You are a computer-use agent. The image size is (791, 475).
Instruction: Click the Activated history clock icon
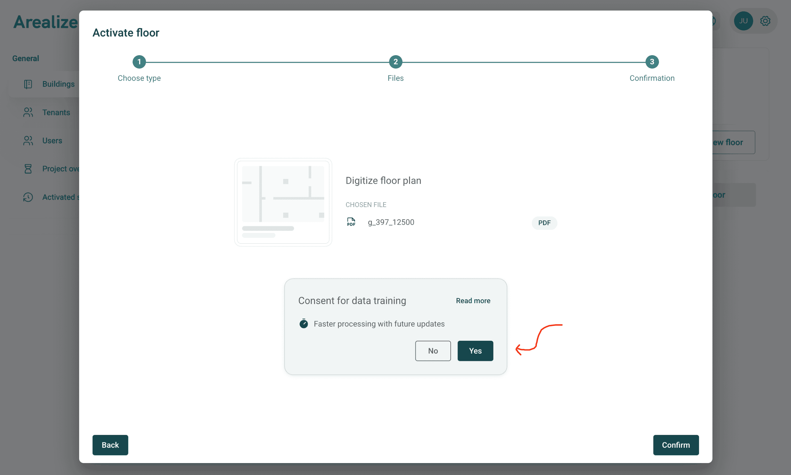click(x=28, y=197)
